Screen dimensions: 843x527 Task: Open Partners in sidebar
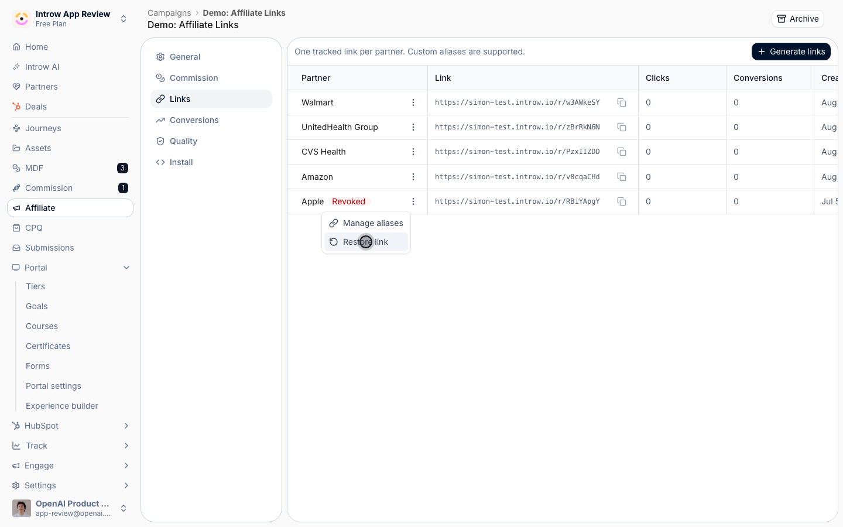(x=70, y=87)
